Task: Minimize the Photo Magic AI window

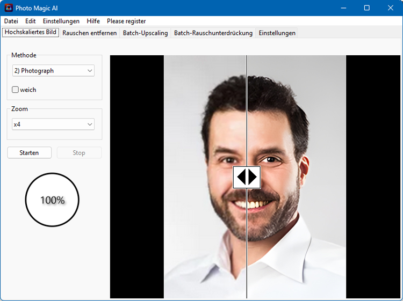Action: click(x=343, y=8)
